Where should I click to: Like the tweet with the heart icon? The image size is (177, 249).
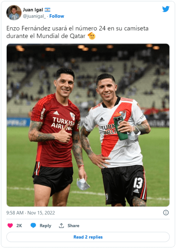point(10,226)
